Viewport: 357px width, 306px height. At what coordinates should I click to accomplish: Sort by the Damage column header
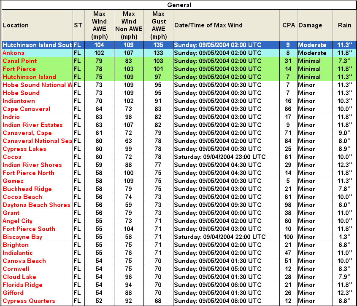pyautogui.click(x=315, y=25)
